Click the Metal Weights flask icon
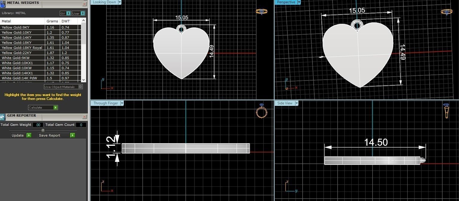Viewport: 459px width, 201px height. (x=2, y=4)
